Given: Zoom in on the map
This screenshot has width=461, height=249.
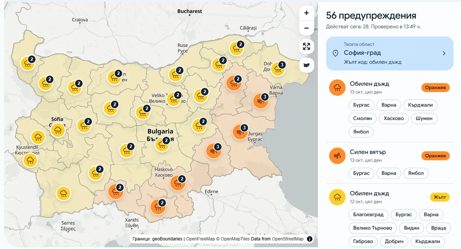Looking at the screenshot, I should pos(306,13).
